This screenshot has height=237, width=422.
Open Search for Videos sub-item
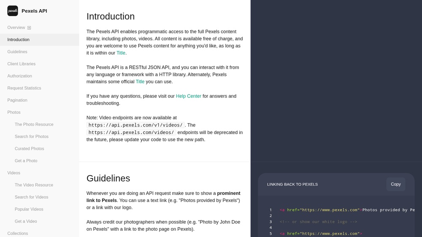point(32,197)
